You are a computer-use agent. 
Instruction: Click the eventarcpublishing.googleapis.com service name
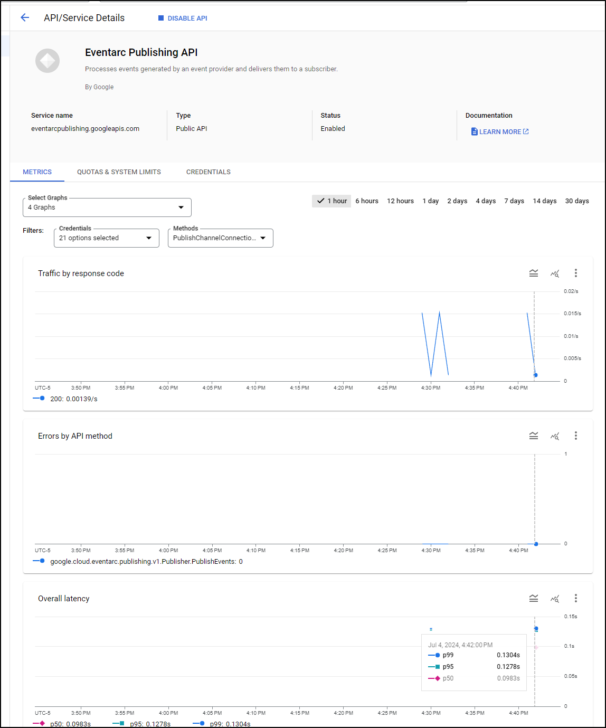click(85, 129)
